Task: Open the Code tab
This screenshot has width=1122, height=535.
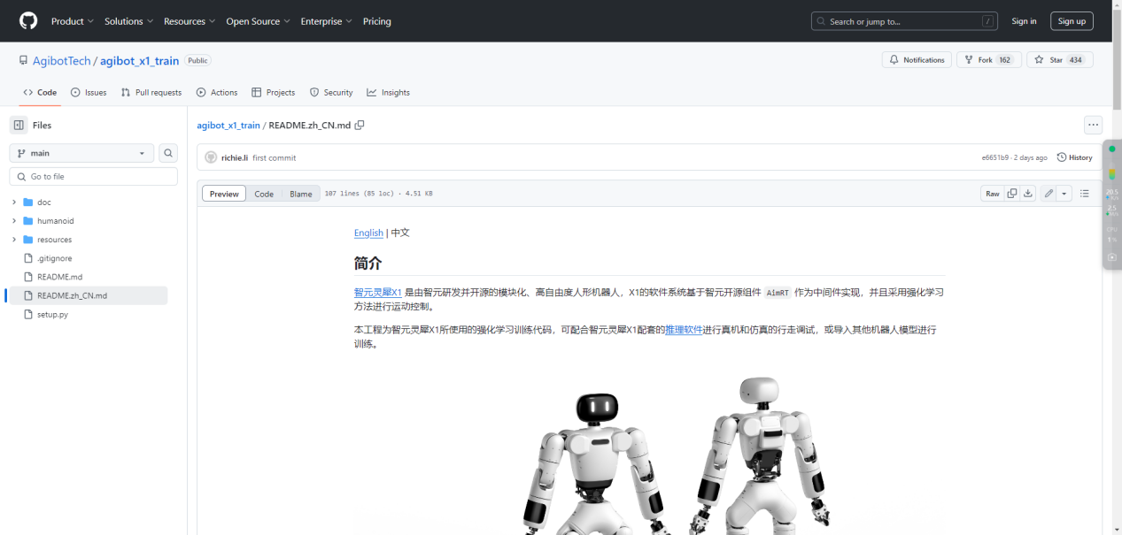Action: click(40, 92)
